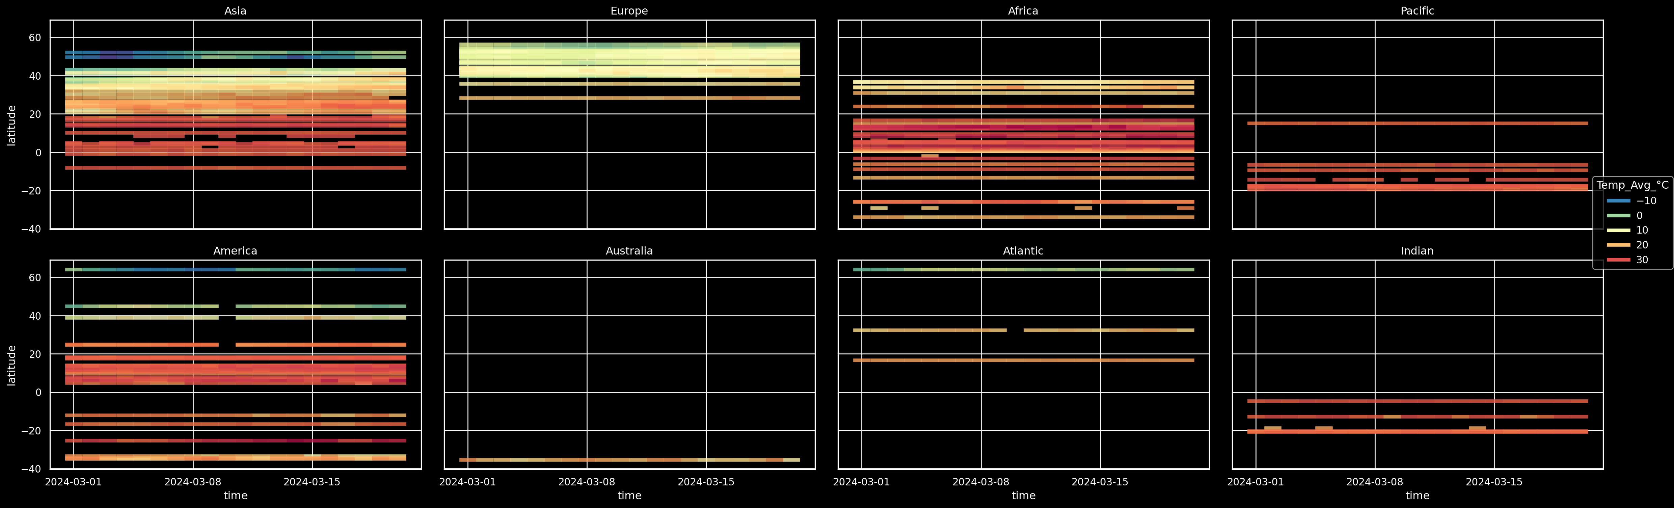The width and height of the screenshot is (1674, 508).
Task: Click the Atlantic subplot title
Action: 1023,251
